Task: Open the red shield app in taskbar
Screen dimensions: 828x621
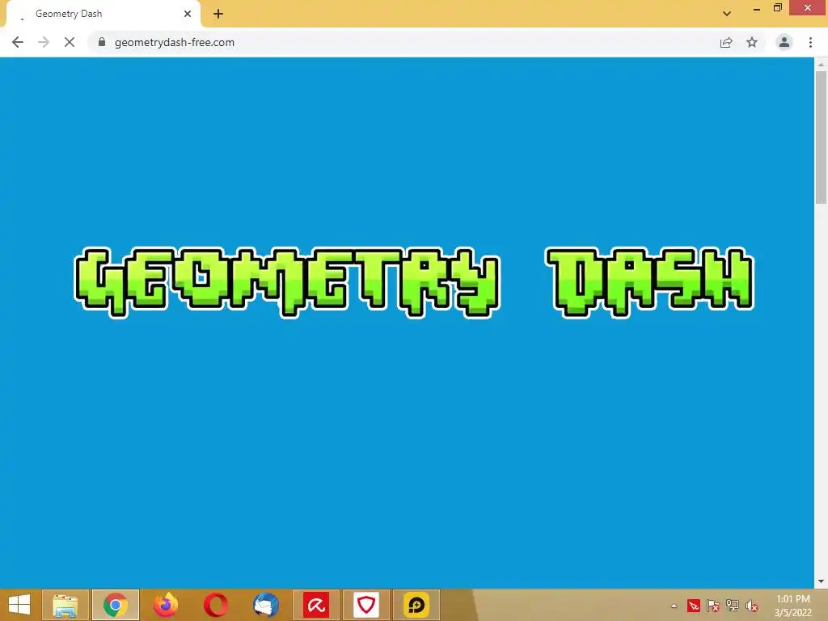Action: (x=366, y=605)
